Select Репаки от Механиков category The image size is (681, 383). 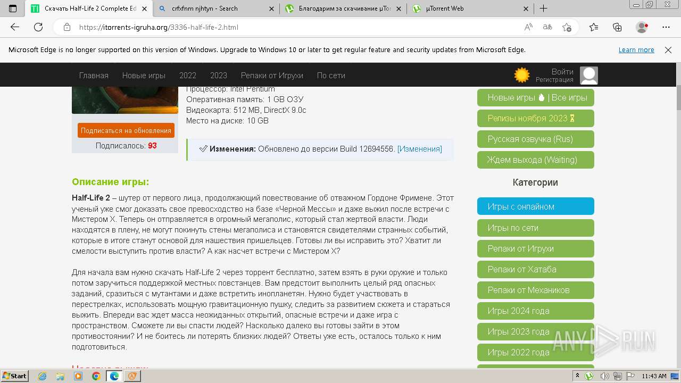[536, 290]
